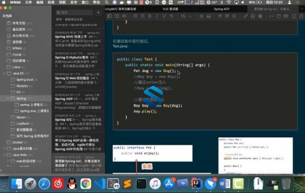This screenshot has height=193, width=305.
Task: Insert a task list checkbox item
Action: 234,16
